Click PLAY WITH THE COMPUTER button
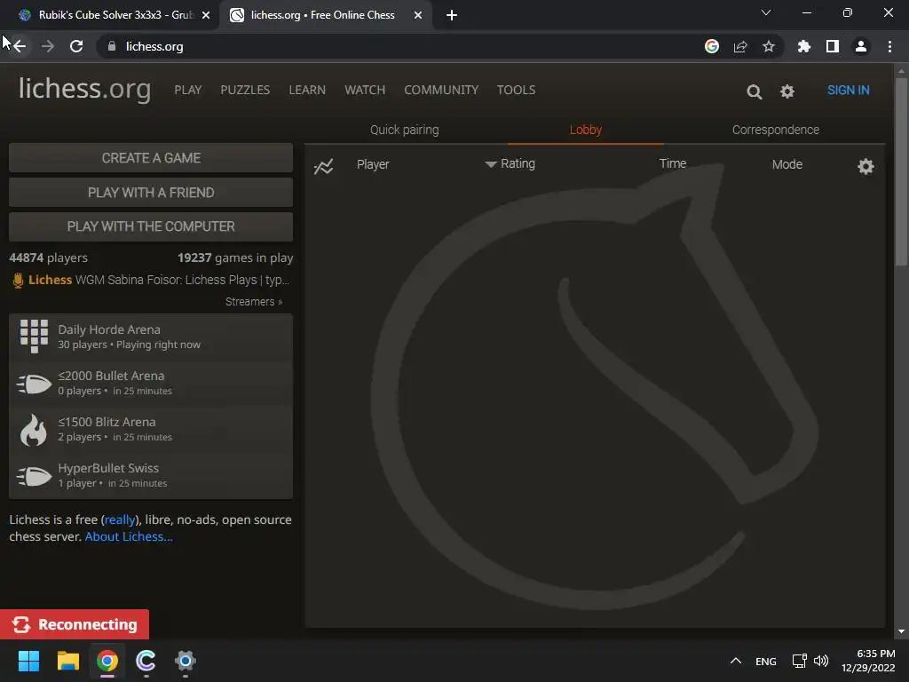 pyautogui.click(x=151, y=226)
